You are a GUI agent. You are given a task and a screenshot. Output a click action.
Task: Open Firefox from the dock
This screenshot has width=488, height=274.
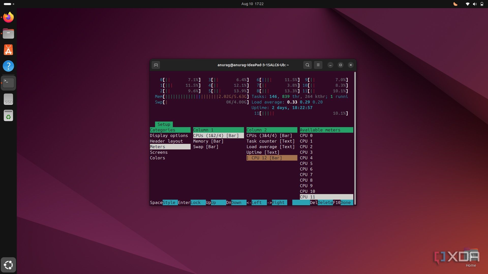pos(8,17)
